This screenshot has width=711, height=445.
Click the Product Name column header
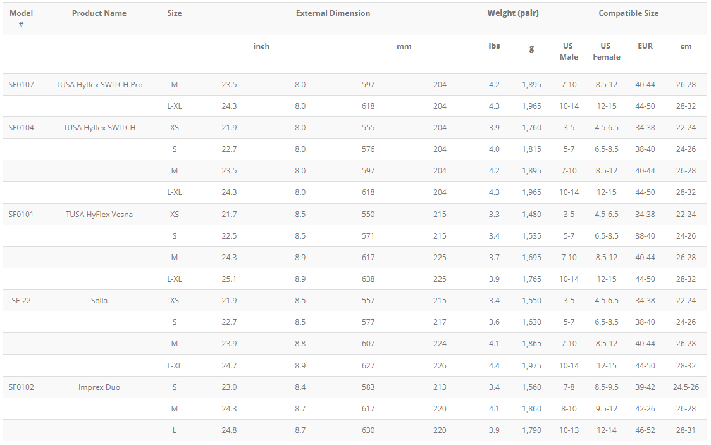(99, 13)
